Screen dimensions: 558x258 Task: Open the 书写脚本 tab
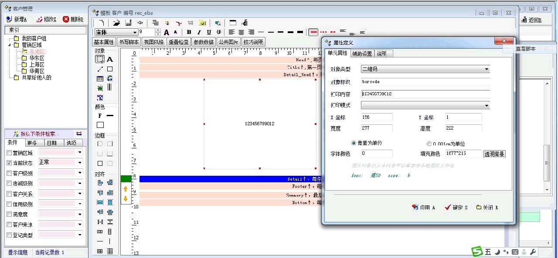(x=129, y=42)
